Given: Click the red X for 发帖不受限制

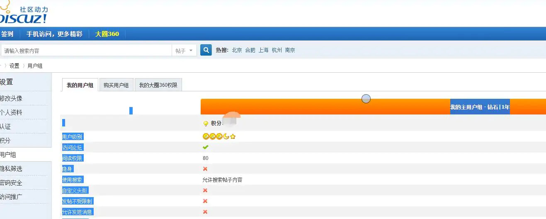Looking at the screenshot, I should tap(205, 201).
